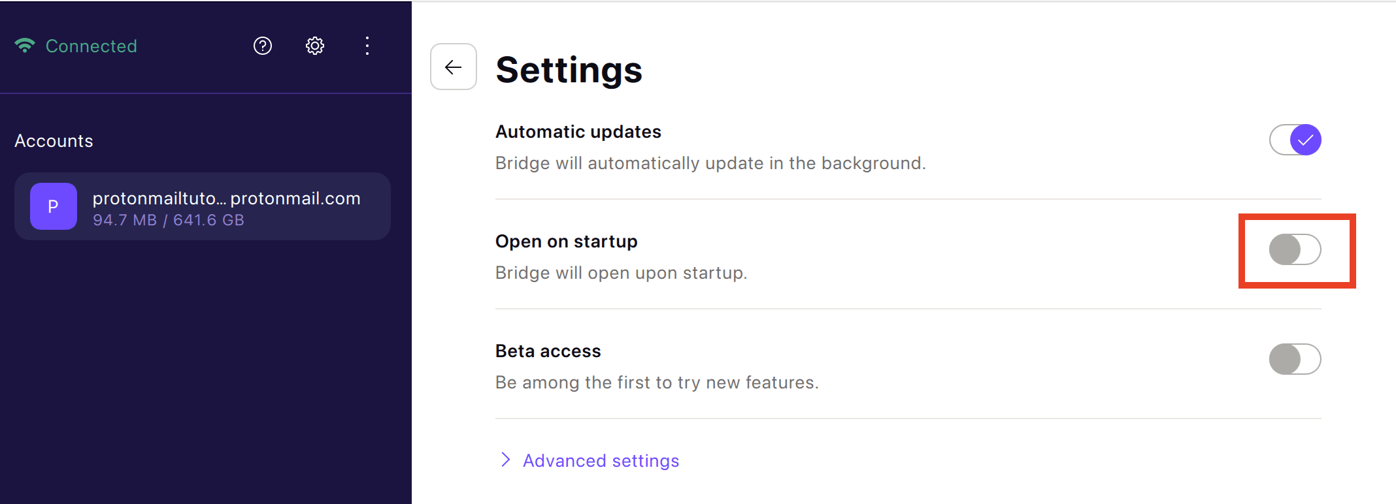Select the protonmail.com account entry
Screen dimensions: 1396x504
pos(203,206)
